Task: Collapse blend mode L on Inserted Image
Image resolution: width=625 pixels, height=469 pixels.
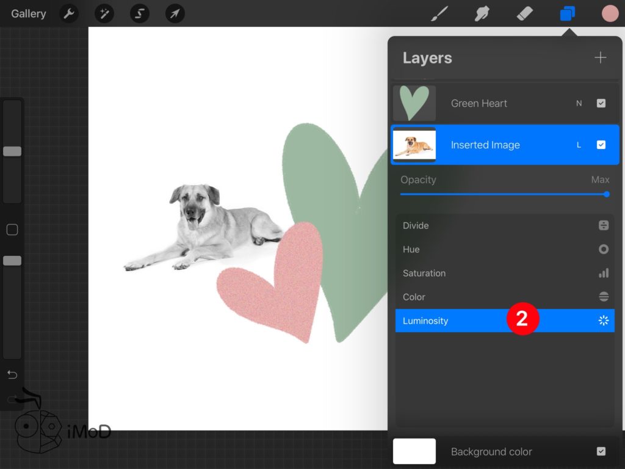Action: click(579, 145)
